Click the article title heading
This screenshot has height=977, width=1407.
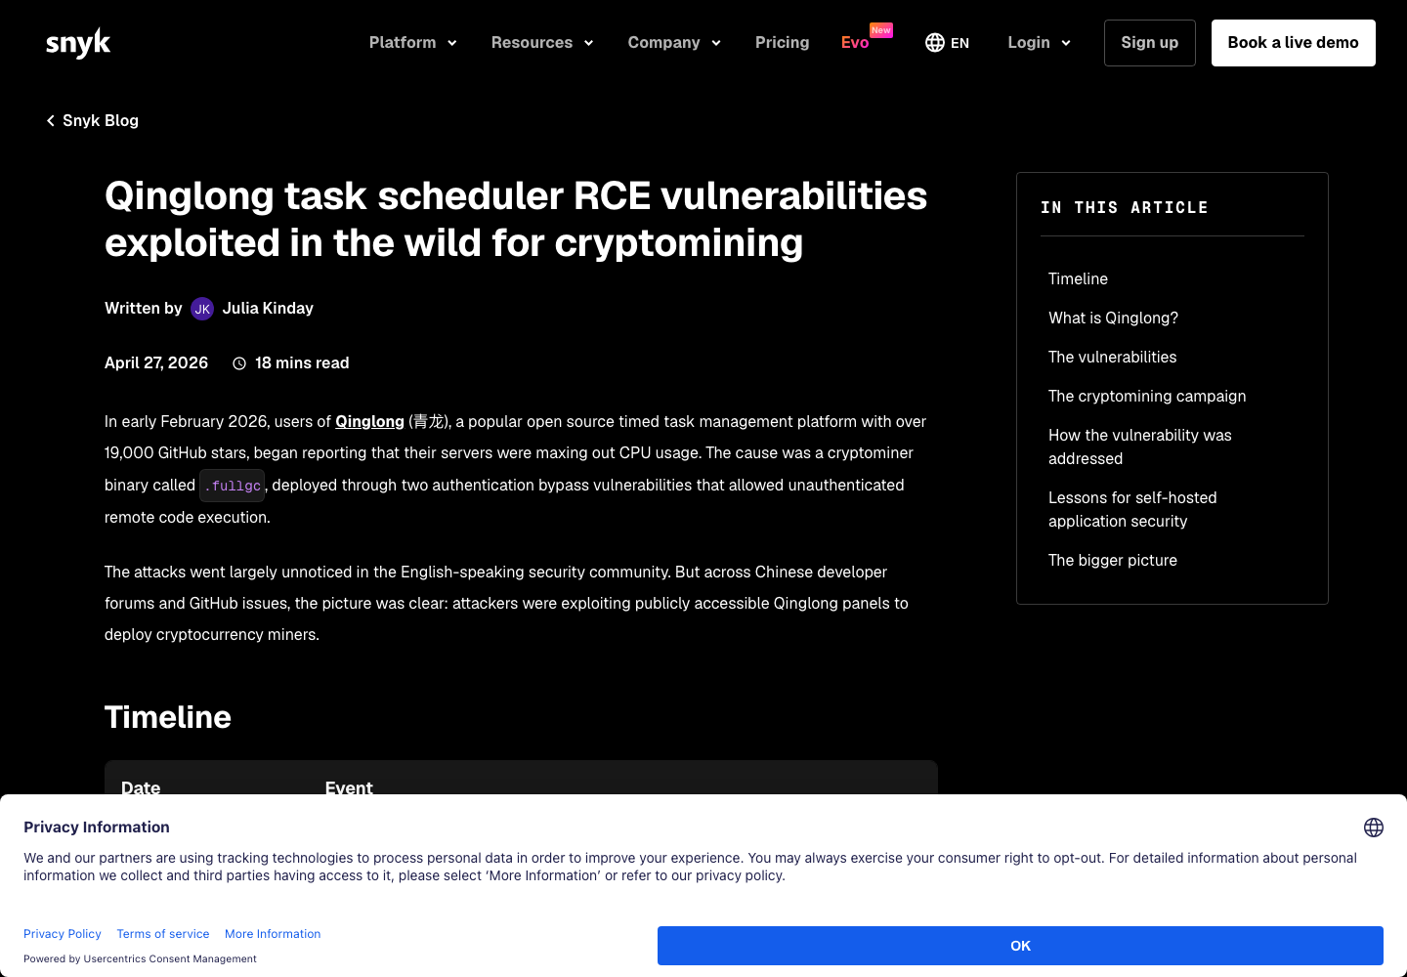coord(516,219)
